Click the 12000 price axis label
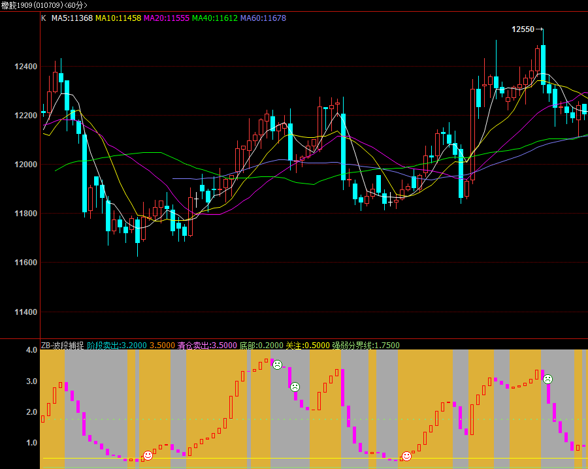 [26, 165]
